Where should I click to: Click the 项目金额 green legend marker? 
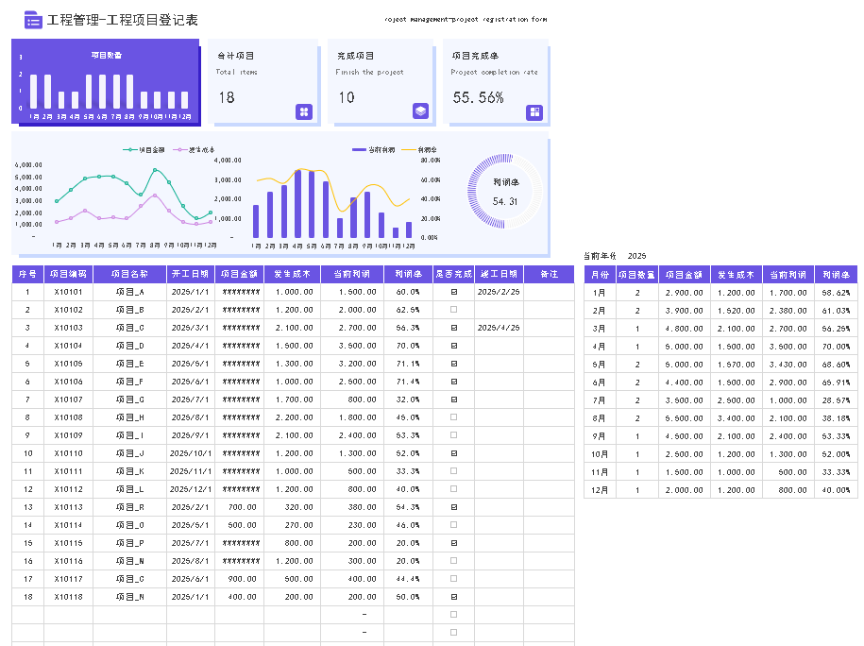click(x=129, y=149)
